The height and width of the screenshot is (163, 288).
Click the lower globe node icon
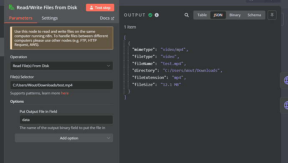[286, 105]
